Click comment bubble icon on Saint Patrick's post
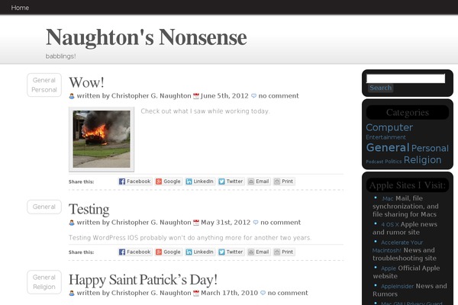The width and height of the screenshot is (458, 305). click(x=263, y=293)
